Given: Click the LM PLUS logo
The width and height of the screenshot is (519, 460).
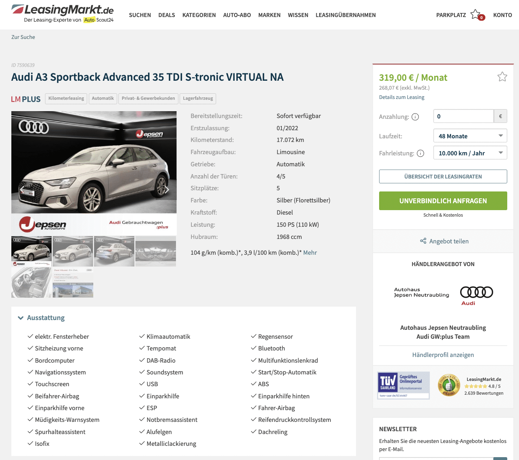Looking at the screenshot, I should click(26, 99).
